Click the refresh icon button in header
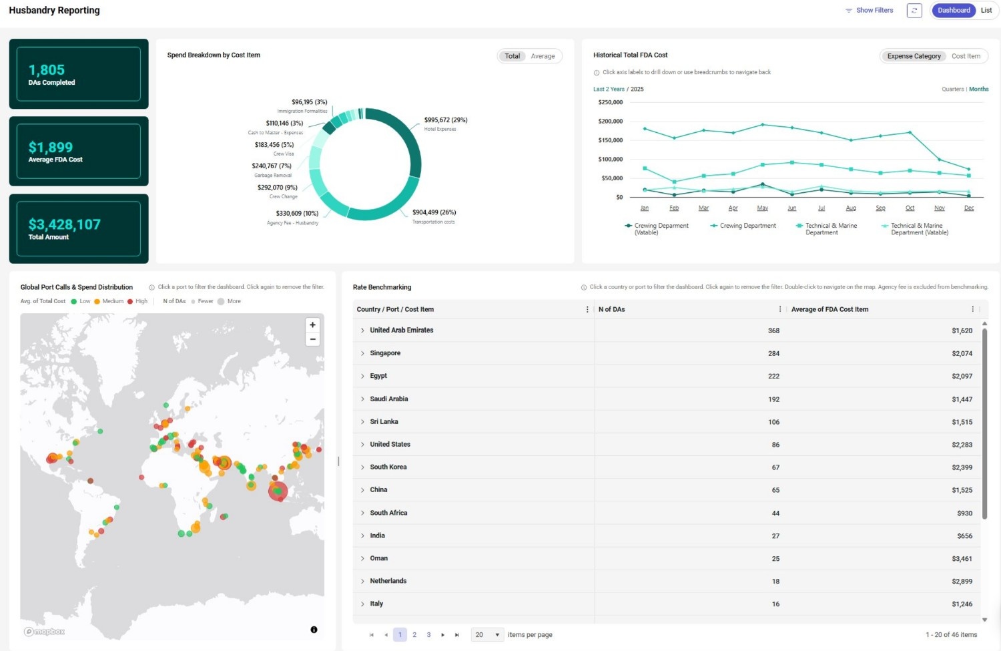This screenshot has width=1001, height=651. (914, 11)
